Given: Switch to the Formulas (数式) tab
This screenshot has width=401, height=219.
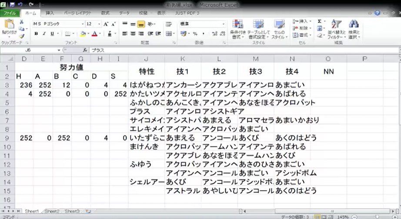Looking at the screenshot, I should (x=105, y=13).
